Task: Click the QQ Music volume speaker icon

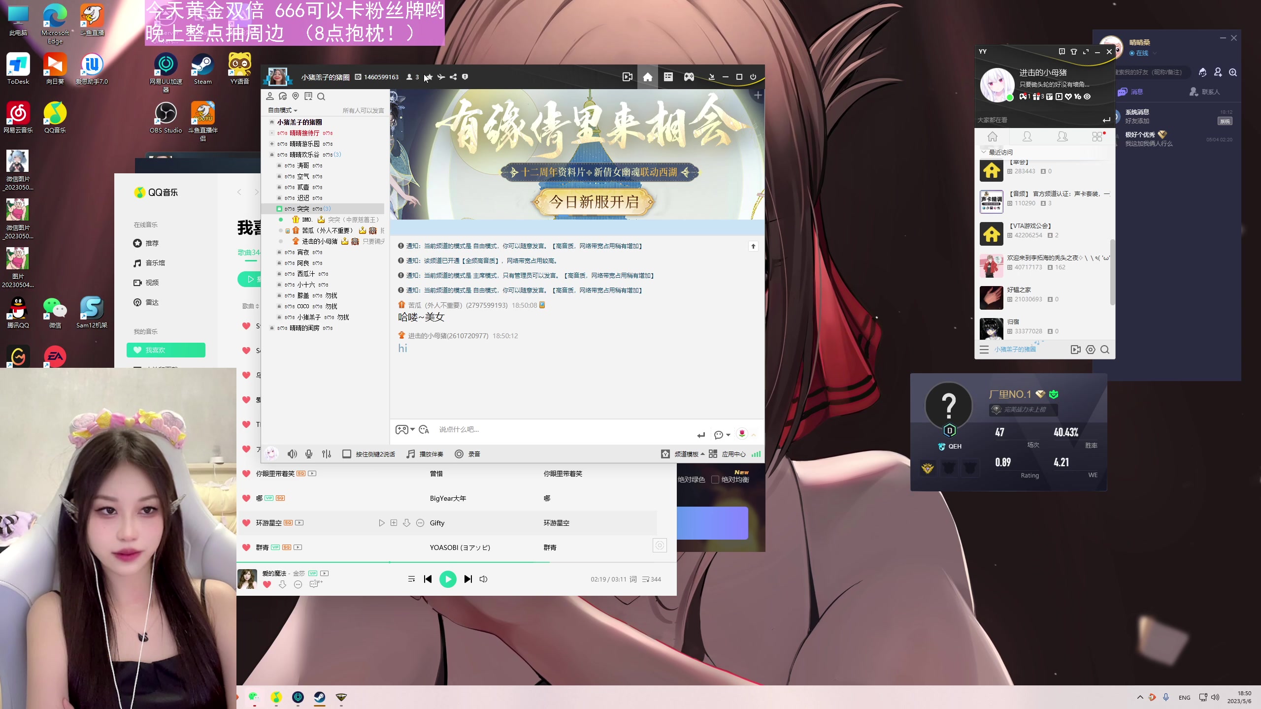Action: pyautogui.click(x=483, y=579)
